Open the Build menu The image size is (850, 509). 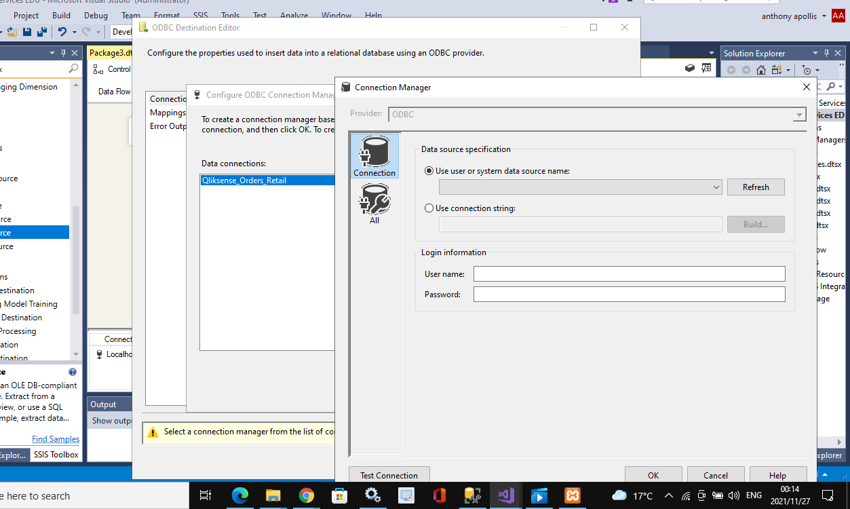pyautogui.click(x=61, y=15)
